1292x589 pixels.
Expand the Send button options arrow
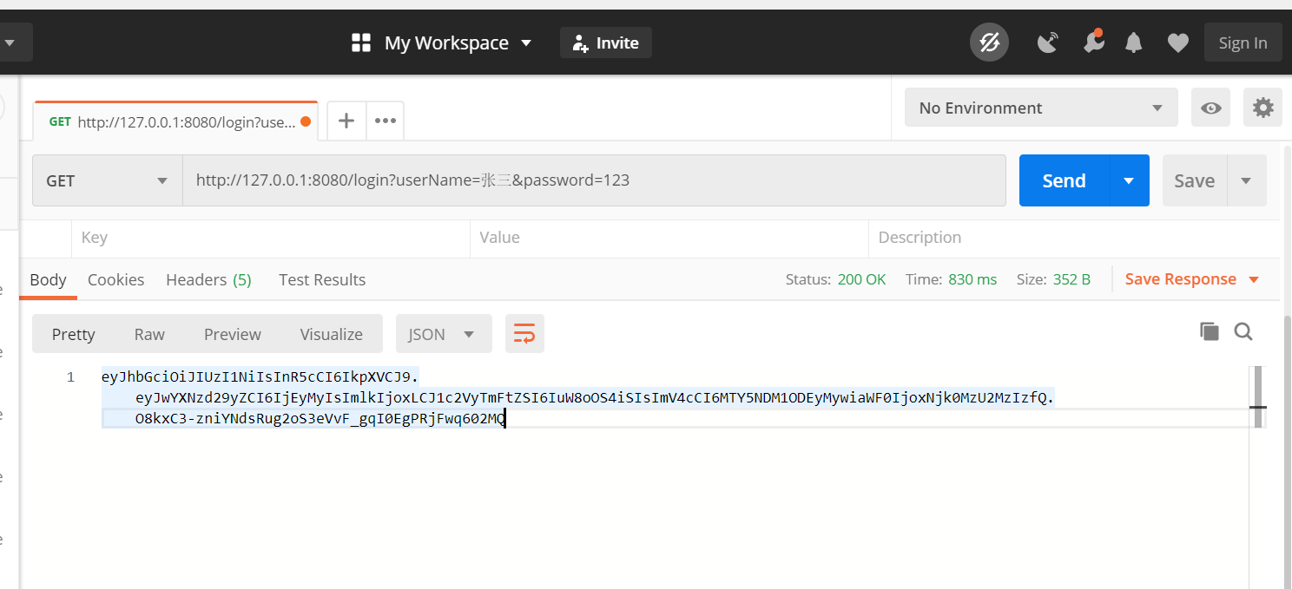tap(1129, 180)
